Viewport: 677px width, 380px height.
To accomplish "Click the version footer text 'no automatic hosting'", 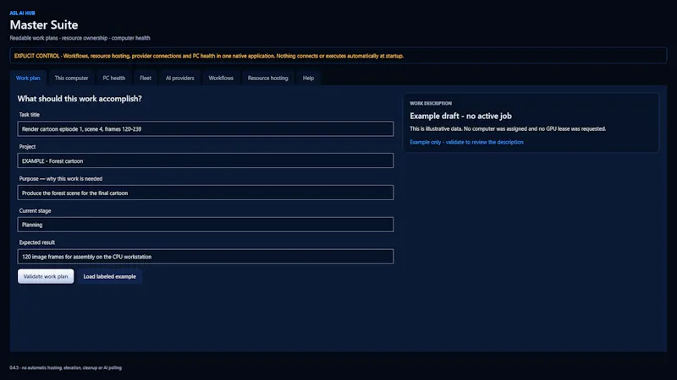I will 66,368.
